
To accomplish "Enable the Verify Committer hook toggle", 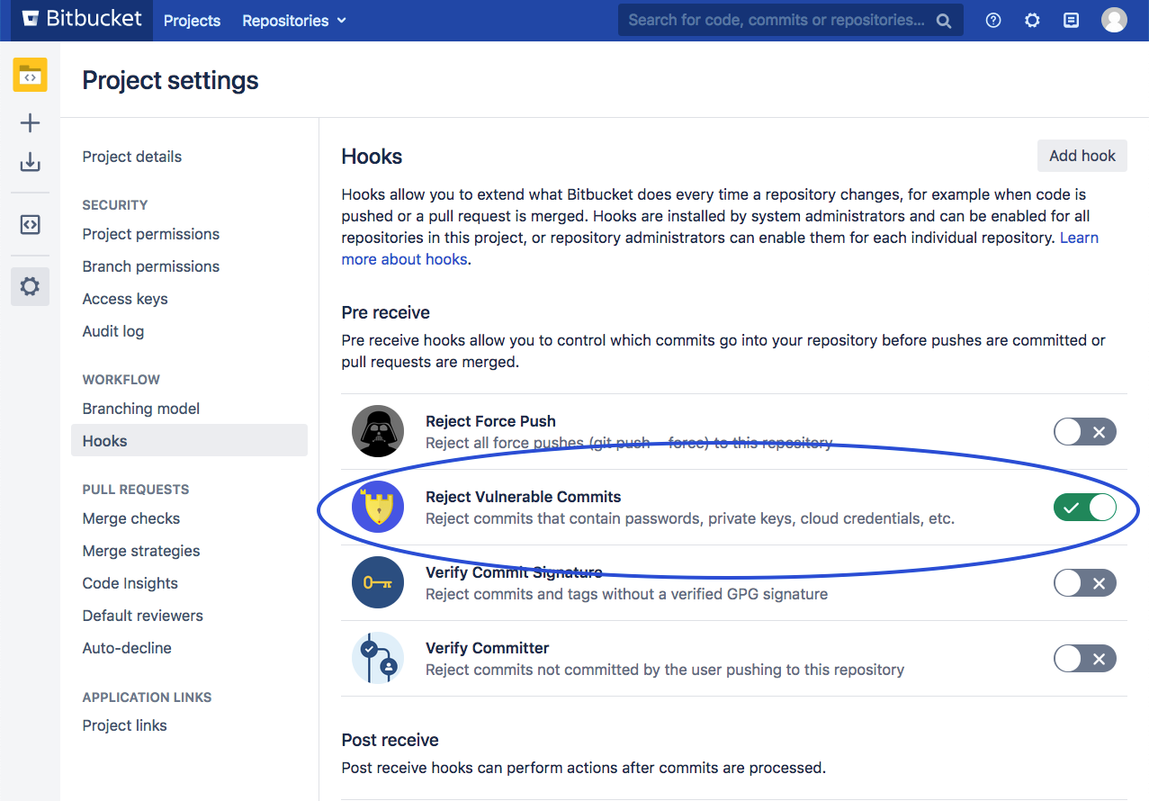I will click(x=1084, y=659).
